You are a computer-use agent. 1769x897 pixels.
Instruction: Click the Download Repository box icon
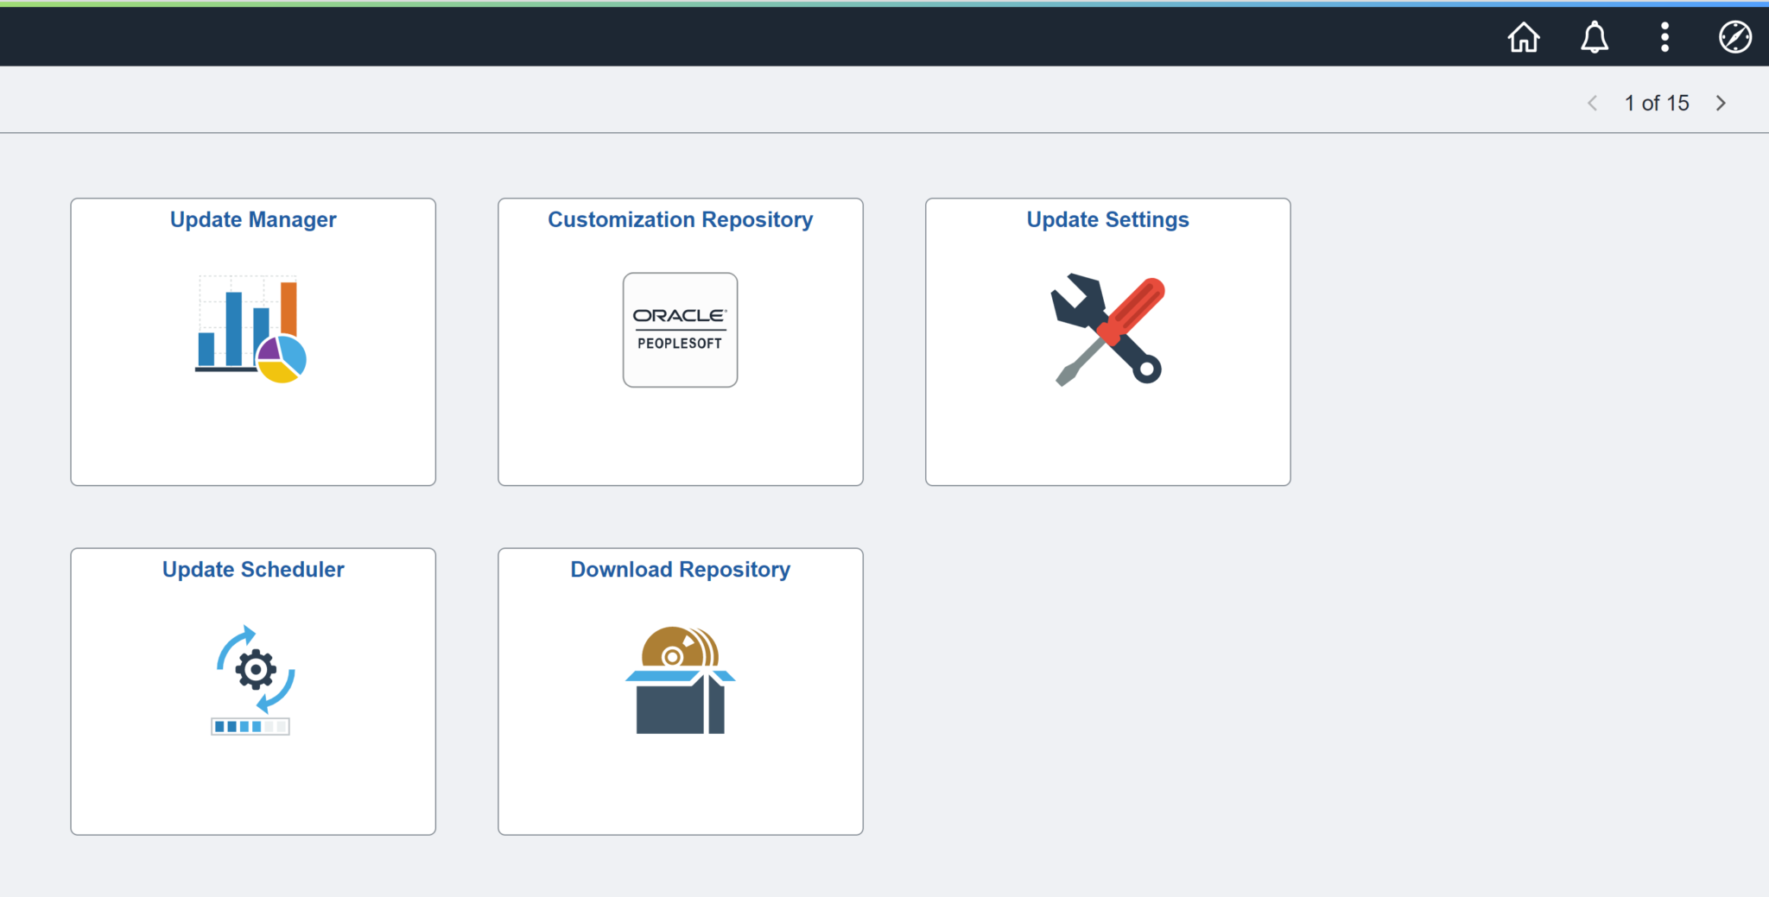680,680
